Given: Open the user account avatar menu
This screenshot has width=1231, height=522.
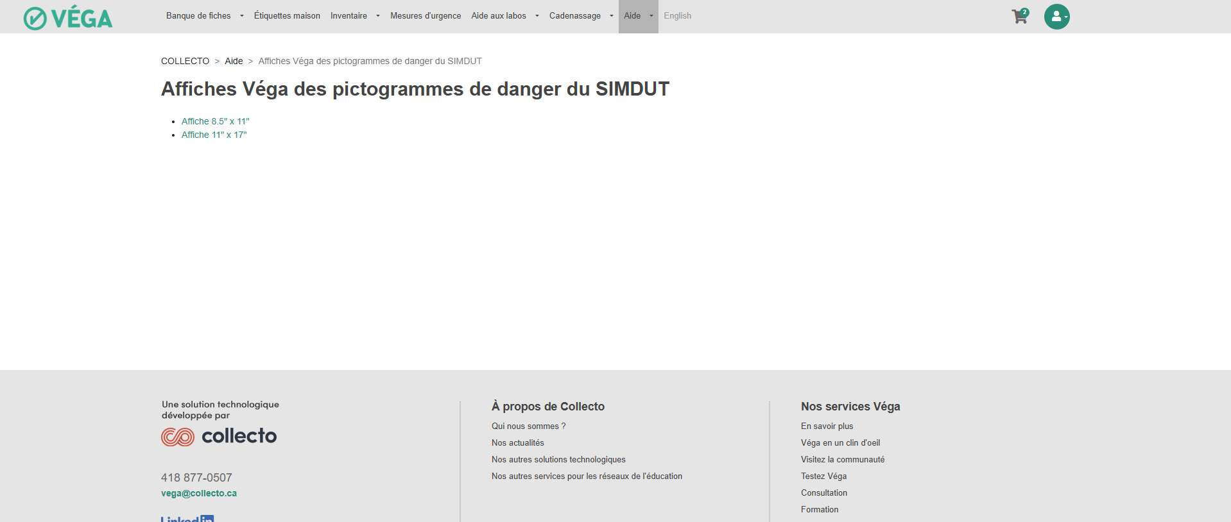Looking at the screenshot, I should point(1056,17).
